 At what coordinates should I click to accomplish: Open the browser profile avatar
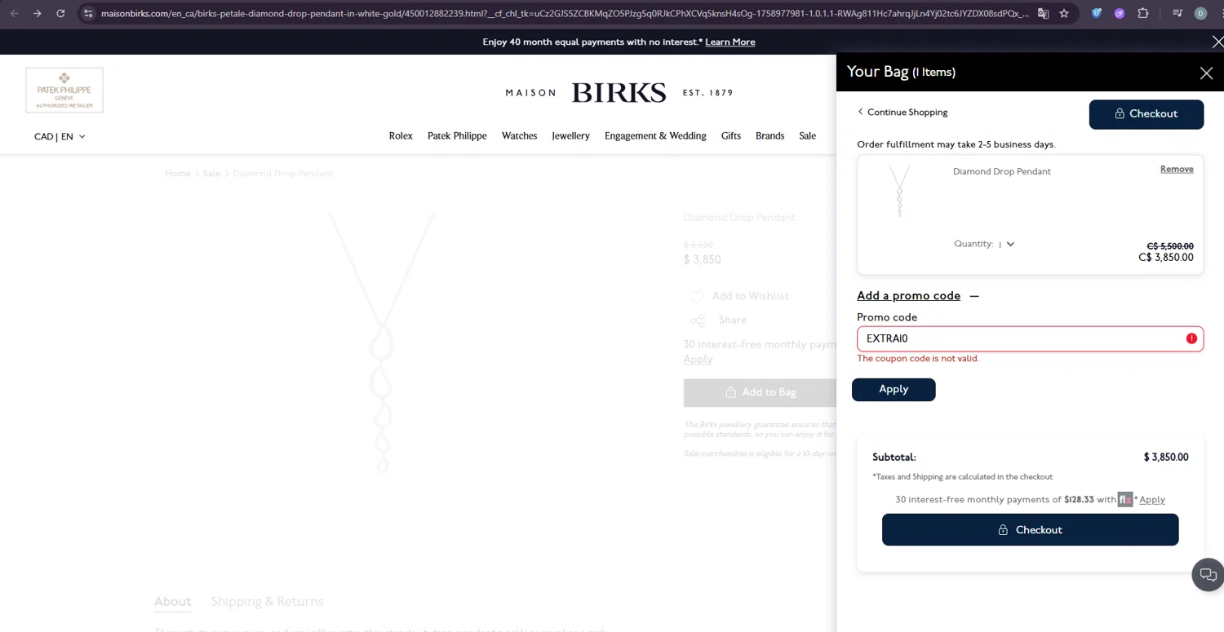click(1200, 13)
